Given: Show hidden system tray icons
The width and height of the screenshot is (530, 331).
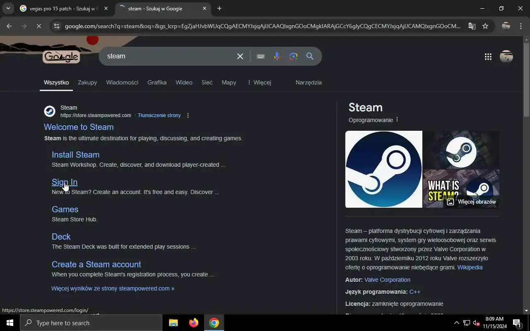Looking at the screenshot, I should (457, 323).
